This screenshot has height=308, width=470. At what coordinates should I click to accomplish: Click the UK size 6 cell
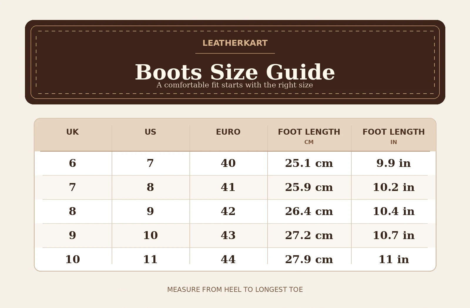tap(73, 163)
